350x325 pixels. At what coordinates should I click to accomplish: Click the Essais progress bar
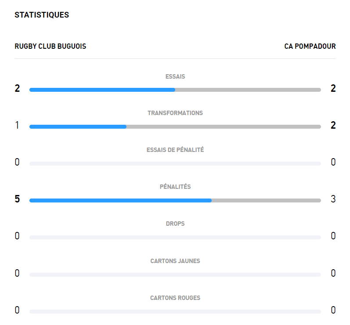tap(175, 90)
